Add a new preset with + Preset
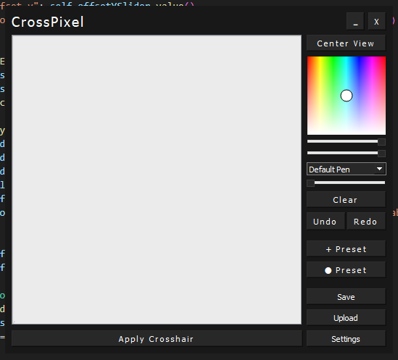The height and width of the screenshot is (360, 398). [346, 249]
